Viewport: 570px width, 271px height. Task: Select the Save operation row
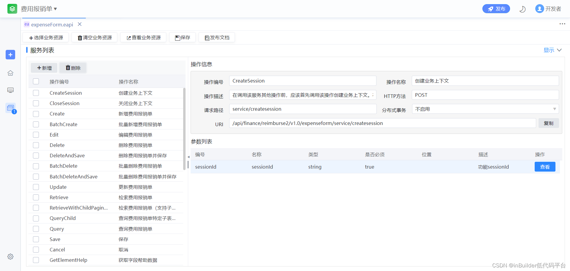[106, 239]
